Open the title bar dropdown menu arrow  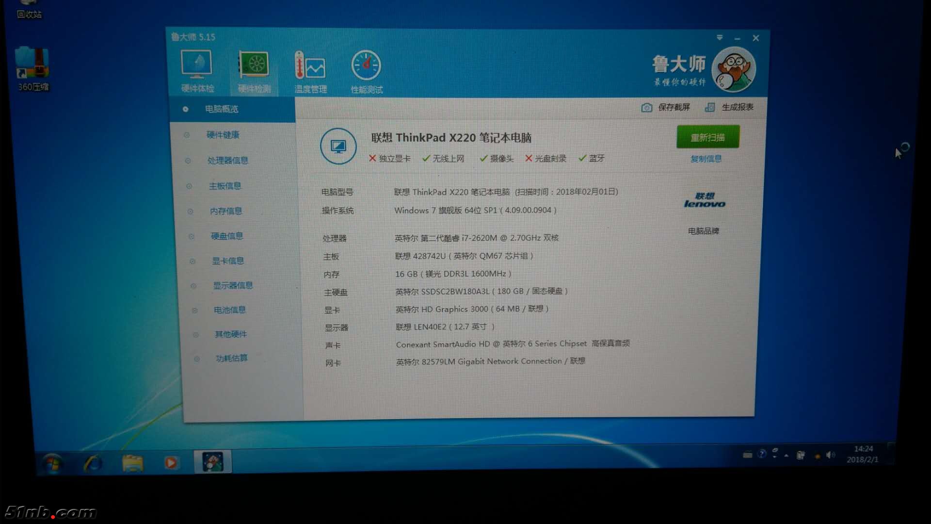click(x=720, y=37)
